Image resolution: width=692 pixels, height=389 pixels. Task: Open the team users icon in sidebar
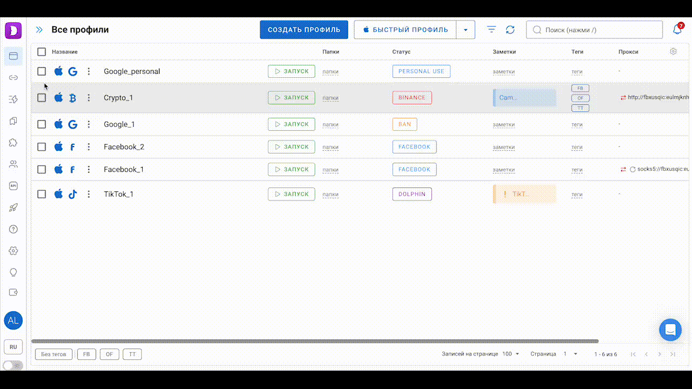click(x=14, y=164)
